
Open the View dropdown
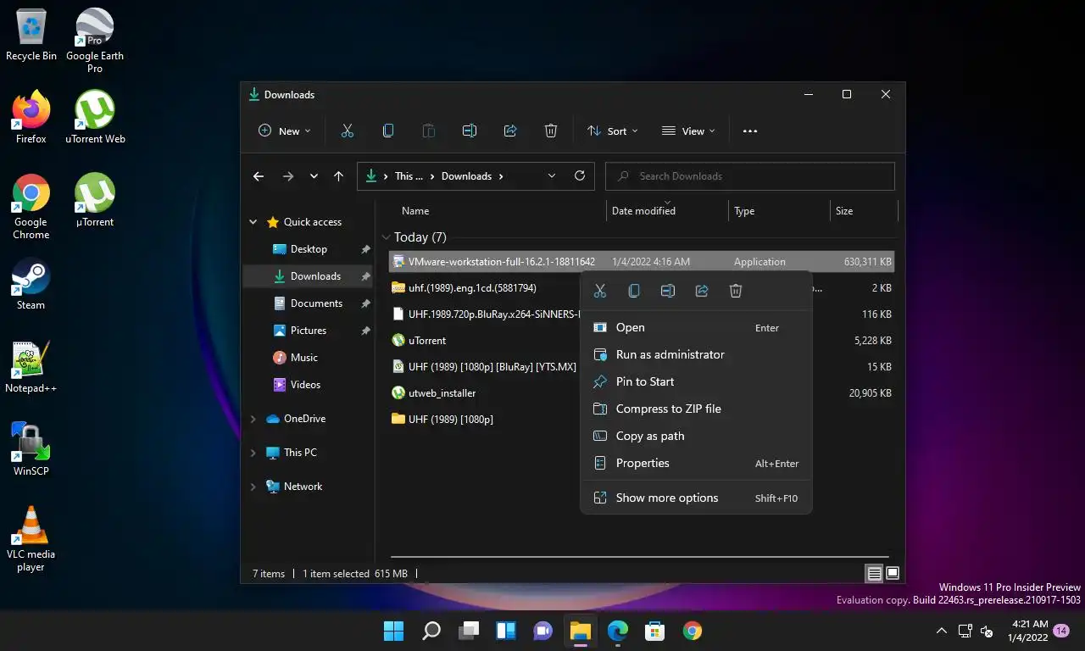coord(688,131)
